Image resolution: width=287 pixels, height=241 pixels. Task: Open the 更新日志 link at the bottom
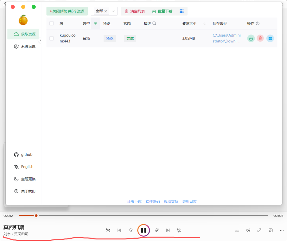189,201
